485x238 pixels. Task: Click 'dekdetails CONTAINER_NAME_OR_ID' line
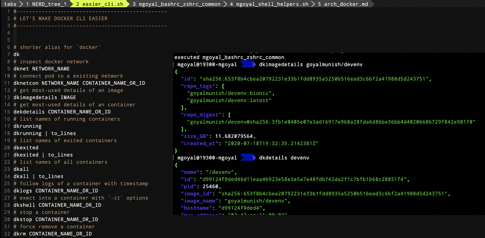pos(62,112)
